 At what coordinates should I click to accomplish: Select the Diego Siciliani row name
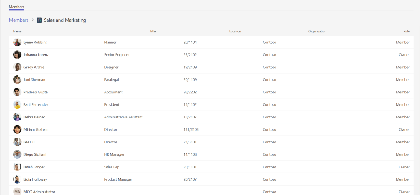34,154
